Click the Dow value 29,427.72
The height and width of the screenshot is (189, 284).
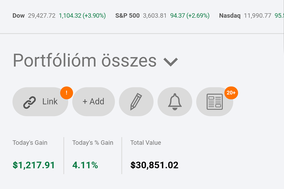pyautogui.click(x=42, y=16)
